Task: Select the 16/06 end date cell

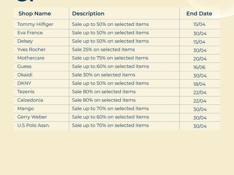Action: click(200, 67)
